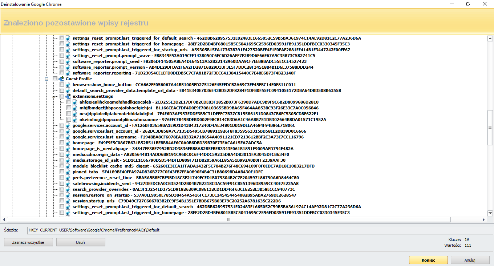This screenshot has height=266, width=494.
Task: Cancel with the Anuluj button
Action: pyautogui.click(x=470, y=260)
